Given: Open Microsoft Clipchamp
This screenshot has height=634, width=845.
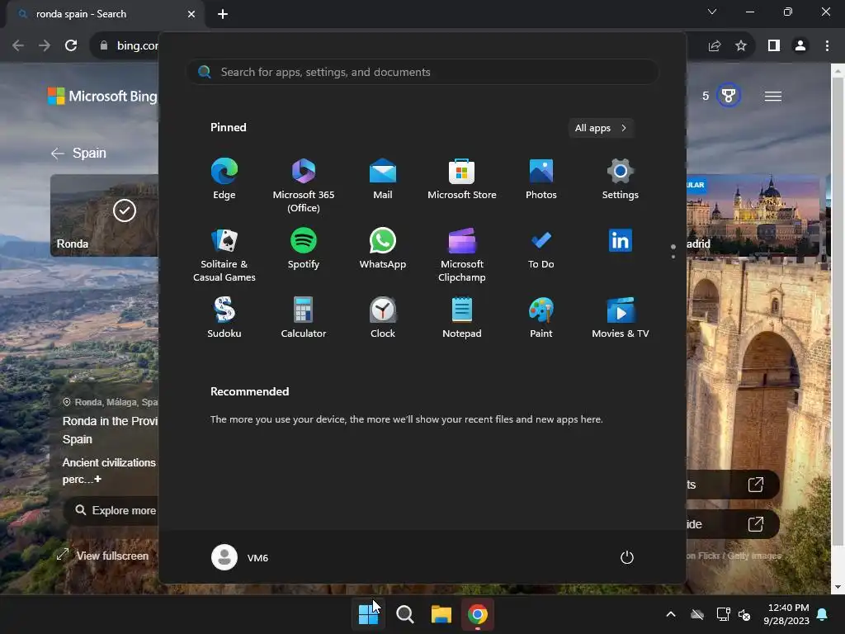Looking at the screenshot, I should click(462, 254).
